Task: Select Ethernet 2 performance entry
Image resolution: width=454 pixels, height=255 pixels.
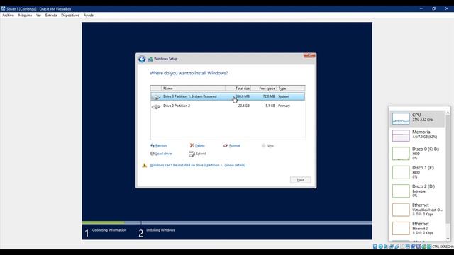Action: pyautogui.click(x=417, y=228)
